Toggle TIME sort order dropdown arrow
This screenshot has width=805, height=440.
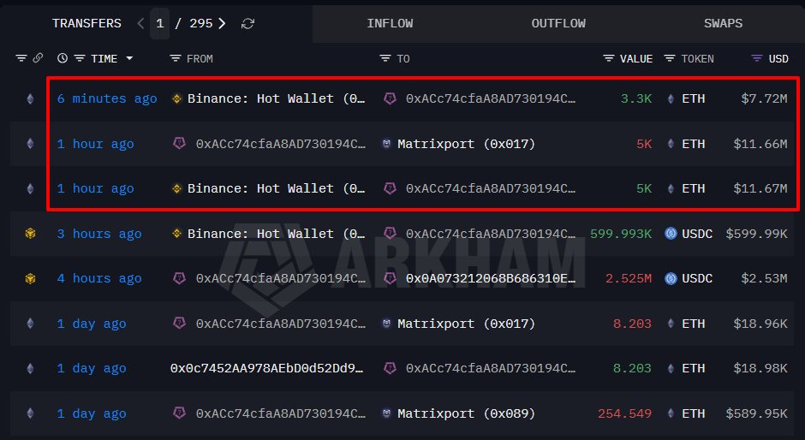(129, 58)
